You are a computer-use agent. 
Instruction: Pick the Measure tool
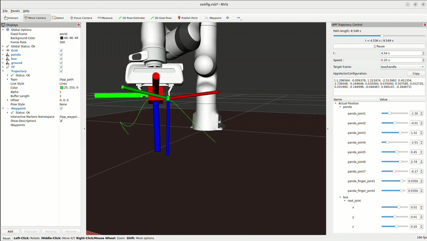coord(105,18)
